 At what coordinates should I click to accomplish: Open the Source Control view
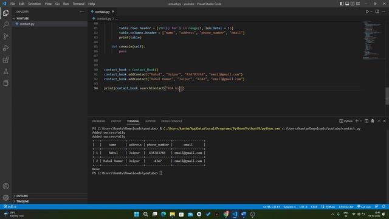click(5, 36)
